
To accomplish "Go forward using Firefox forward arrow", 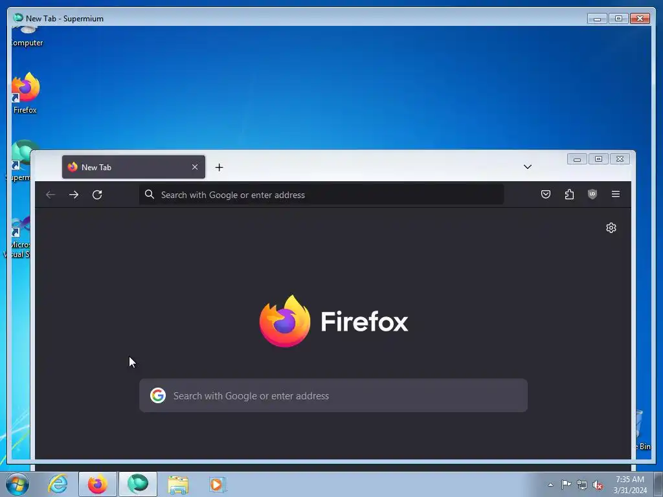I will [x=74, y=195].
